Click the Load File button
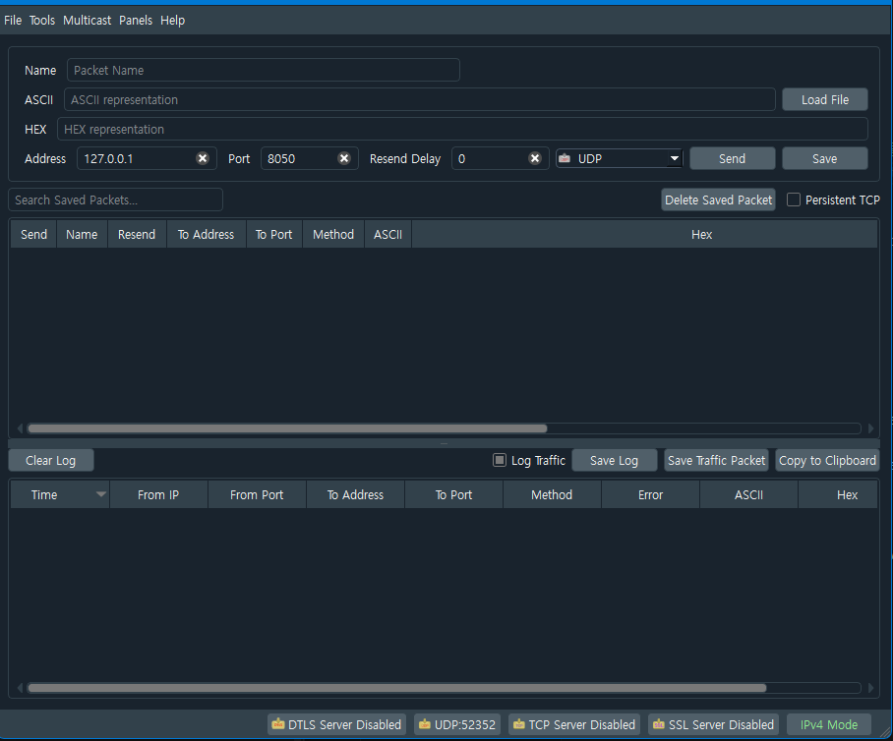This screenshot has height=741, width=893. click(824, 99)
